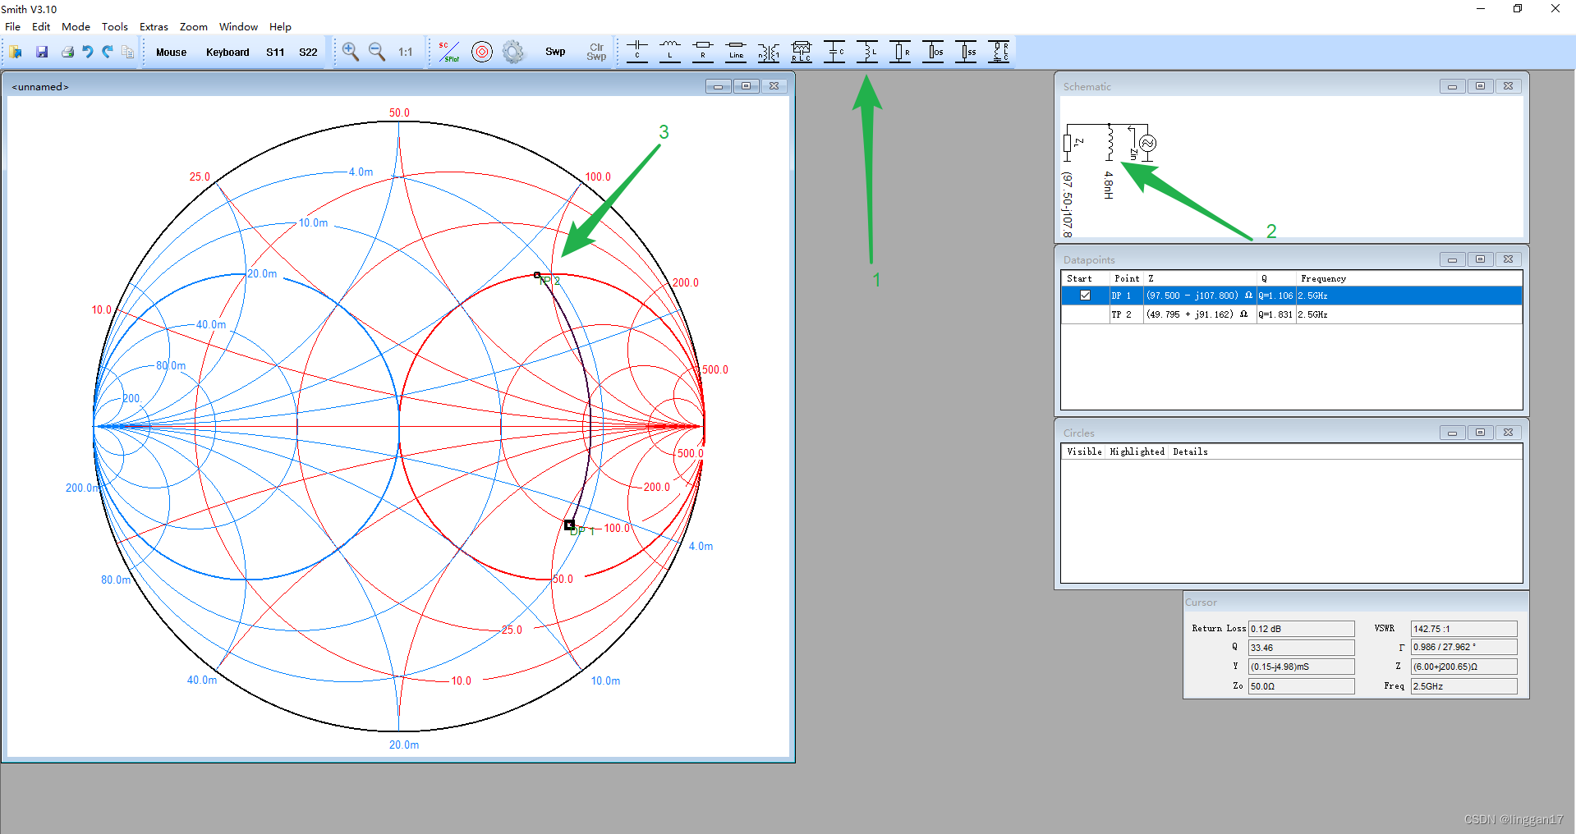Viewport: 1576px width, 834px height.
Task: Insert a shunt capacitor element
Action: [834, 52]
